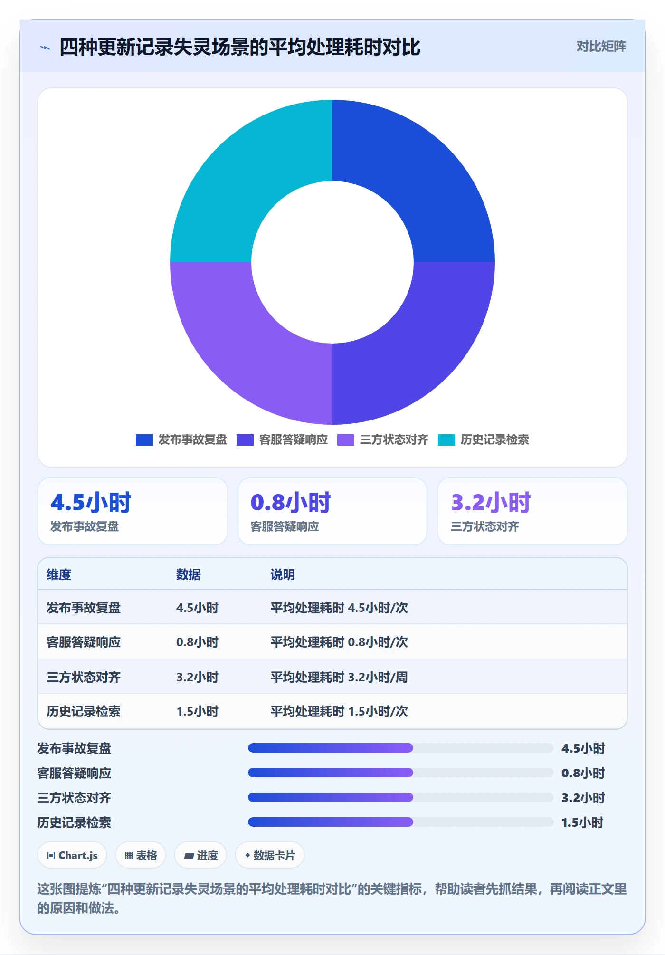Click the 说明 table column header

[283, 574]
